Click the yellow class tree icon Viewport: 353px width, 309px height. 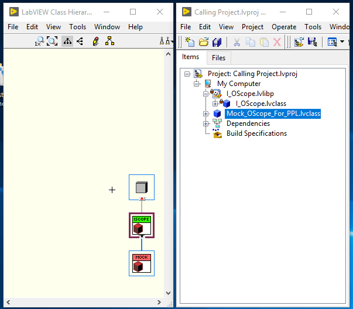click(109, 41)
